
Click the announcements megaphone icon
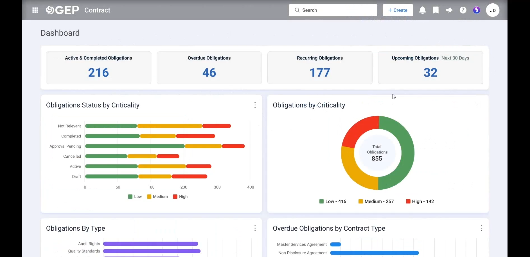[x=449, y=10]
